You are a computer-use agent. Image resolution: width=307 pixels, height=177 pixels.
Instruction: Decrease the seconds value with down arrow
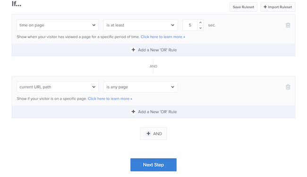[x=200, y=28]
